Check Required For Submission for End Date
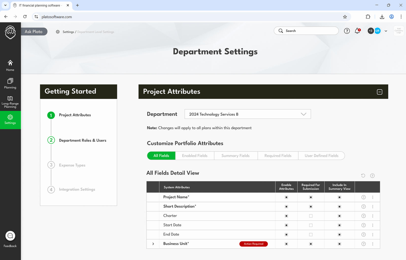 click(311, 235)
